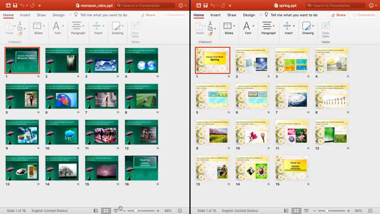Click Format Painter brush in monsoon window

(20, 34)
